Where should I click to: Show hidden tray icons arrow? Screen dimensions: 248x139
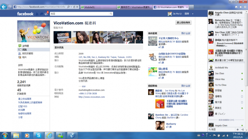tap(210, 136)
